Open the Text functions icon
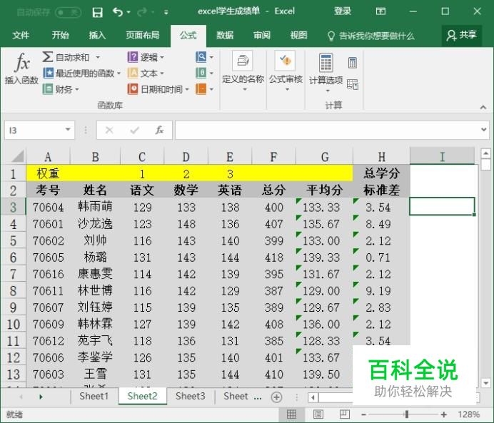The width and height of the screenshot is (494, 423). click(x=133, y=73)
